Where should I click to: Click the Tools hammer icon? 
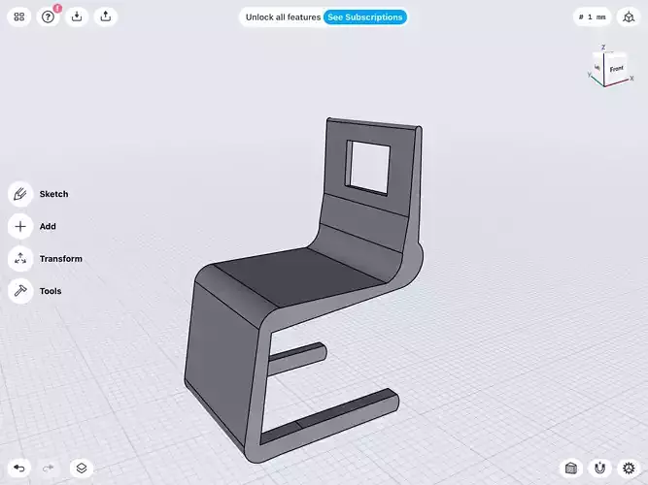(20, 291)
